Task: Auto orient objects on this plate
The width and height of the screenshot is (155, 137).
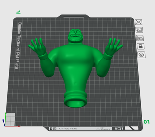Action: pyautogui.click(x=139, y=30)
